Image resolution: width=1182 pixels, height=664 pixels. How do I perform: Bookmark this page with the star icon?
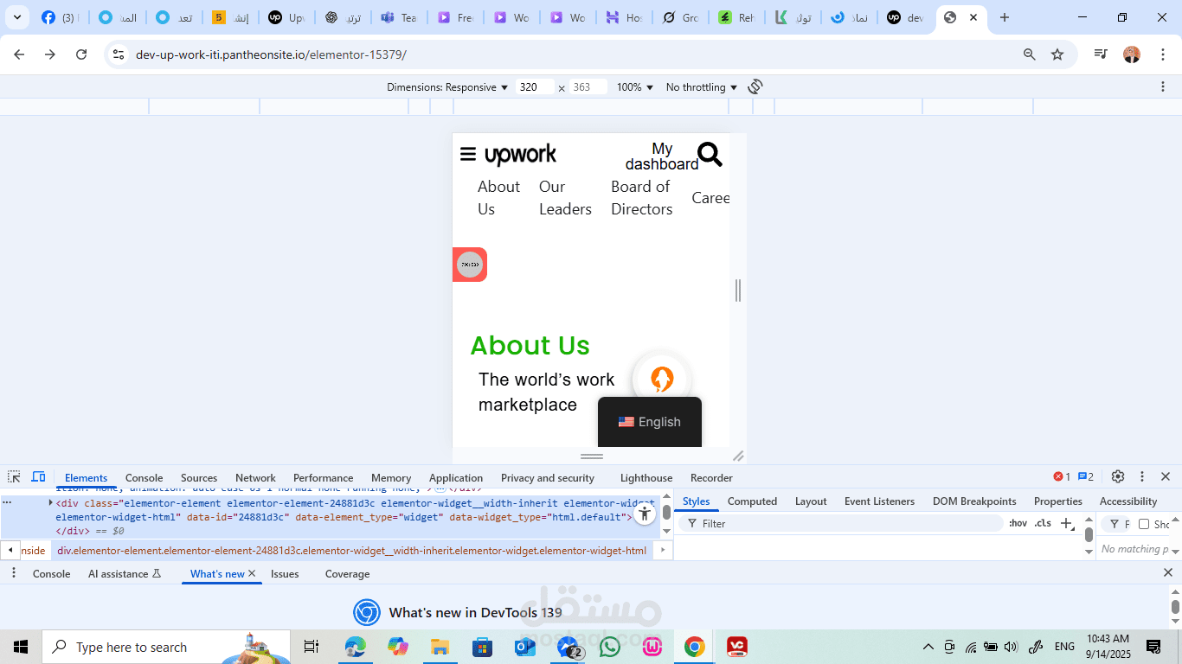click(x=1057, y=54)
